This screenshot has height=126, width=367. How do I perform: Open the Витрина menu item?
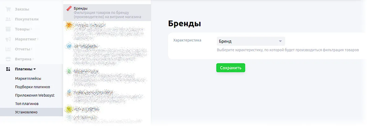click(23, 59)
